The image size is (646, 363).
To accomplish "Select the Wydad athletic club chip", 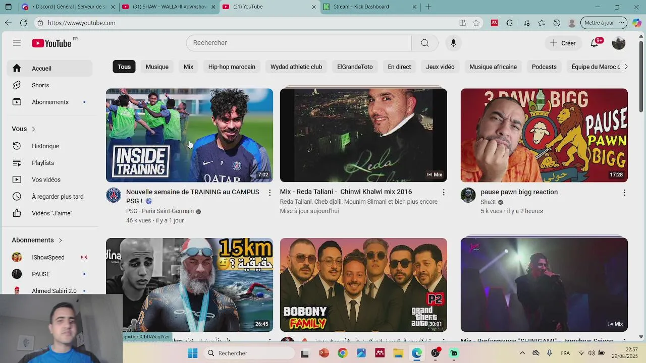I will (x=296, y=67).
